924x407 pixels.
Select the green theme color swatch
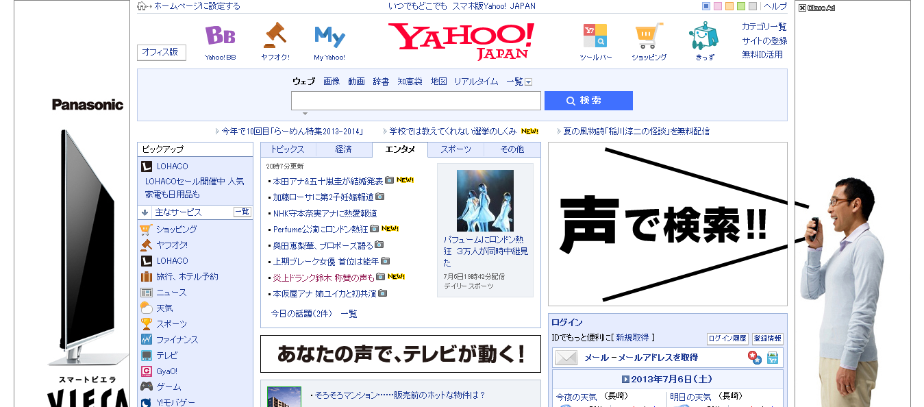point(741,6)
